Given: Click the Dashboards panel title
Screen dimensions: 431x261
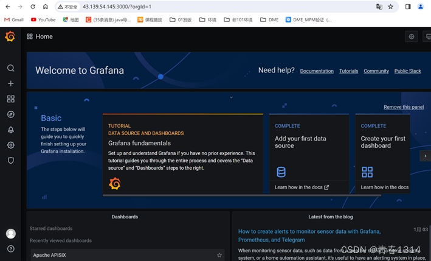Looking at the screenshot, I should (125, 217).
